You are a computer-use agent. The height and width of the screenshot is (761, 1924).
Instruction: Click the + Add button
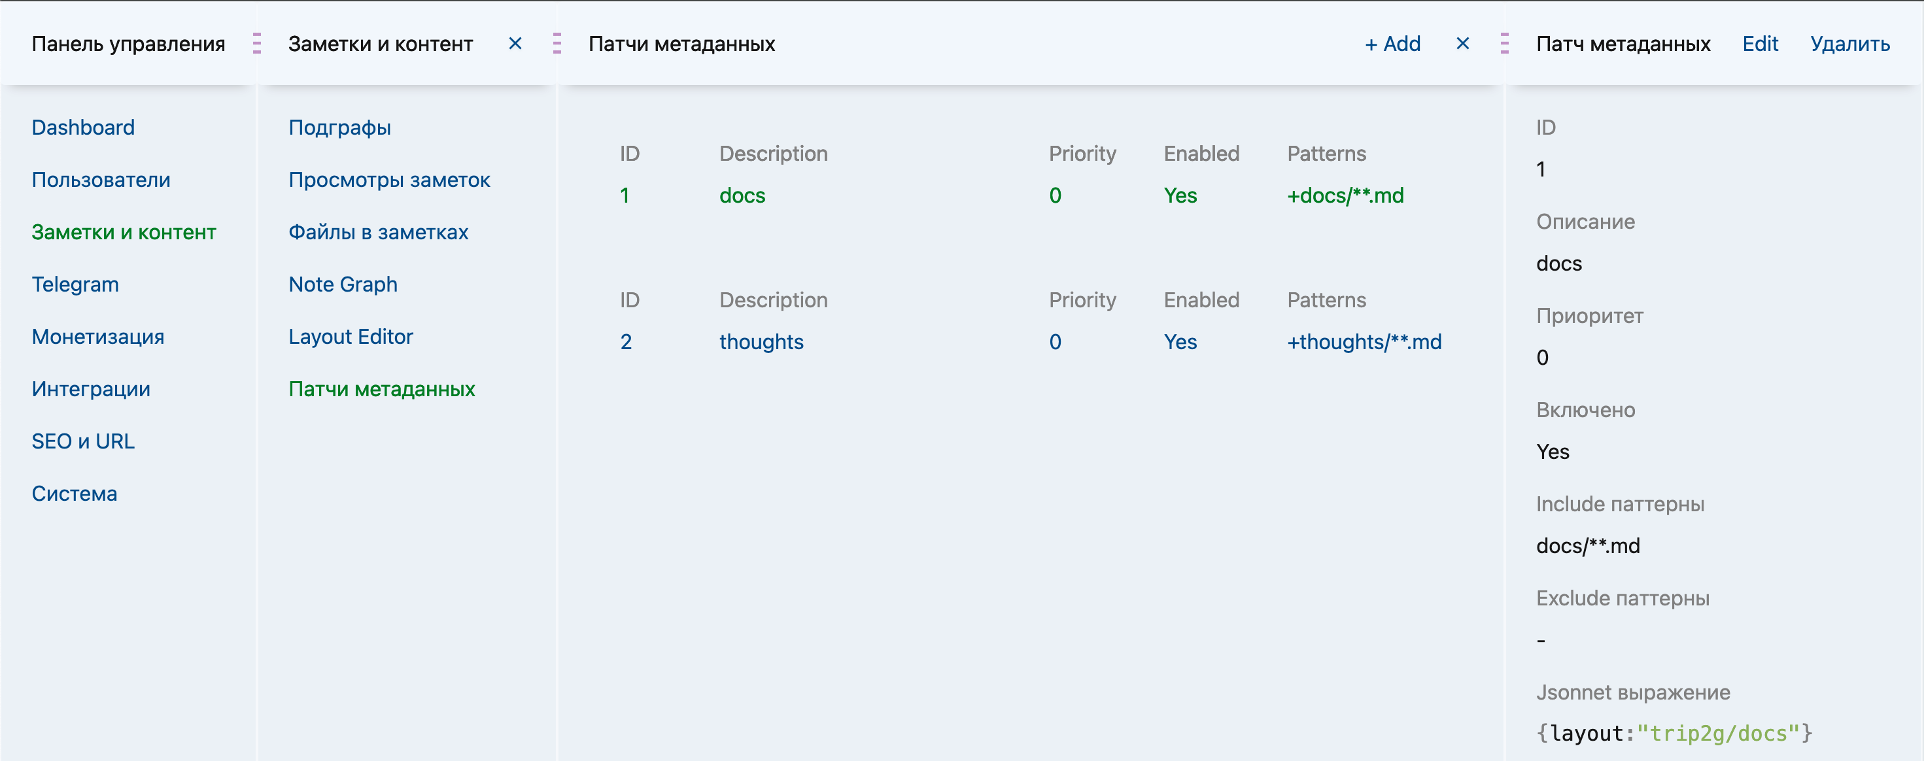[x=1392, y=44]
